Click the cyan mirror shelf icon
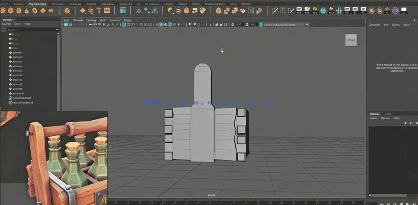 point(339,10)
